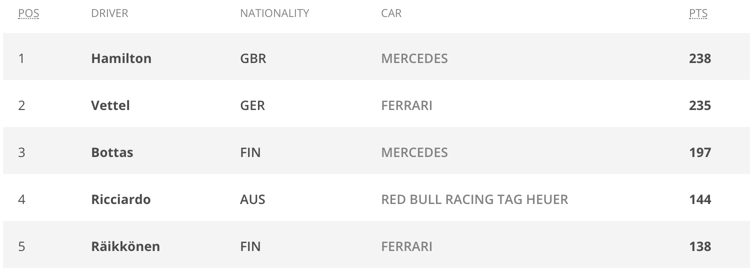
Task: Click on driver Bottas
Action: point(112,152)
